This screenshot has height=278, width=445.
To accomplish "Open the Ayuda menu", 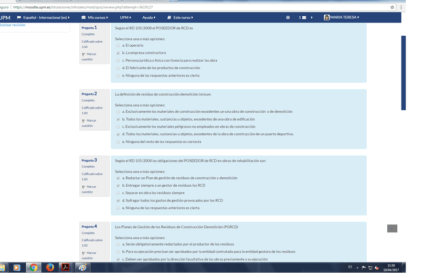I will point(149,18).
